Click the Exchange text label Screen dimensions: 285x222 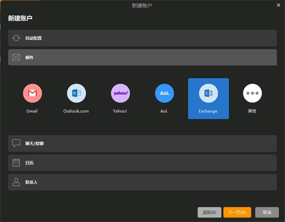(208, 111)
